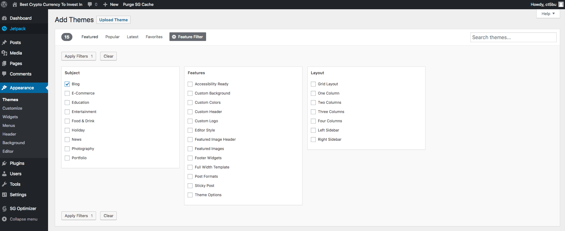Enable the Custom Header checkbox
This screenshot has height=231, width=565.
190,112
